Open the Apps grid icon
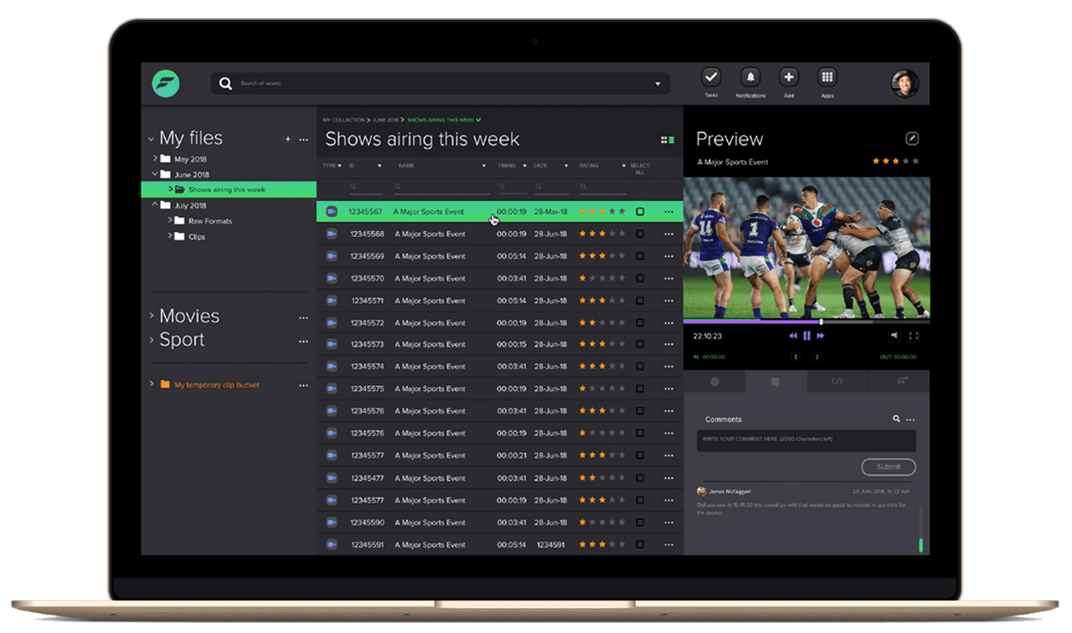Screen dimensions: 1072x633 coord(827,78)
